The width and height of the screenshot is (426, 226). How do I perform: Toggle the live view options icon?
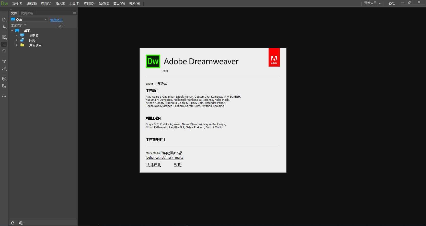click(4, 37)
